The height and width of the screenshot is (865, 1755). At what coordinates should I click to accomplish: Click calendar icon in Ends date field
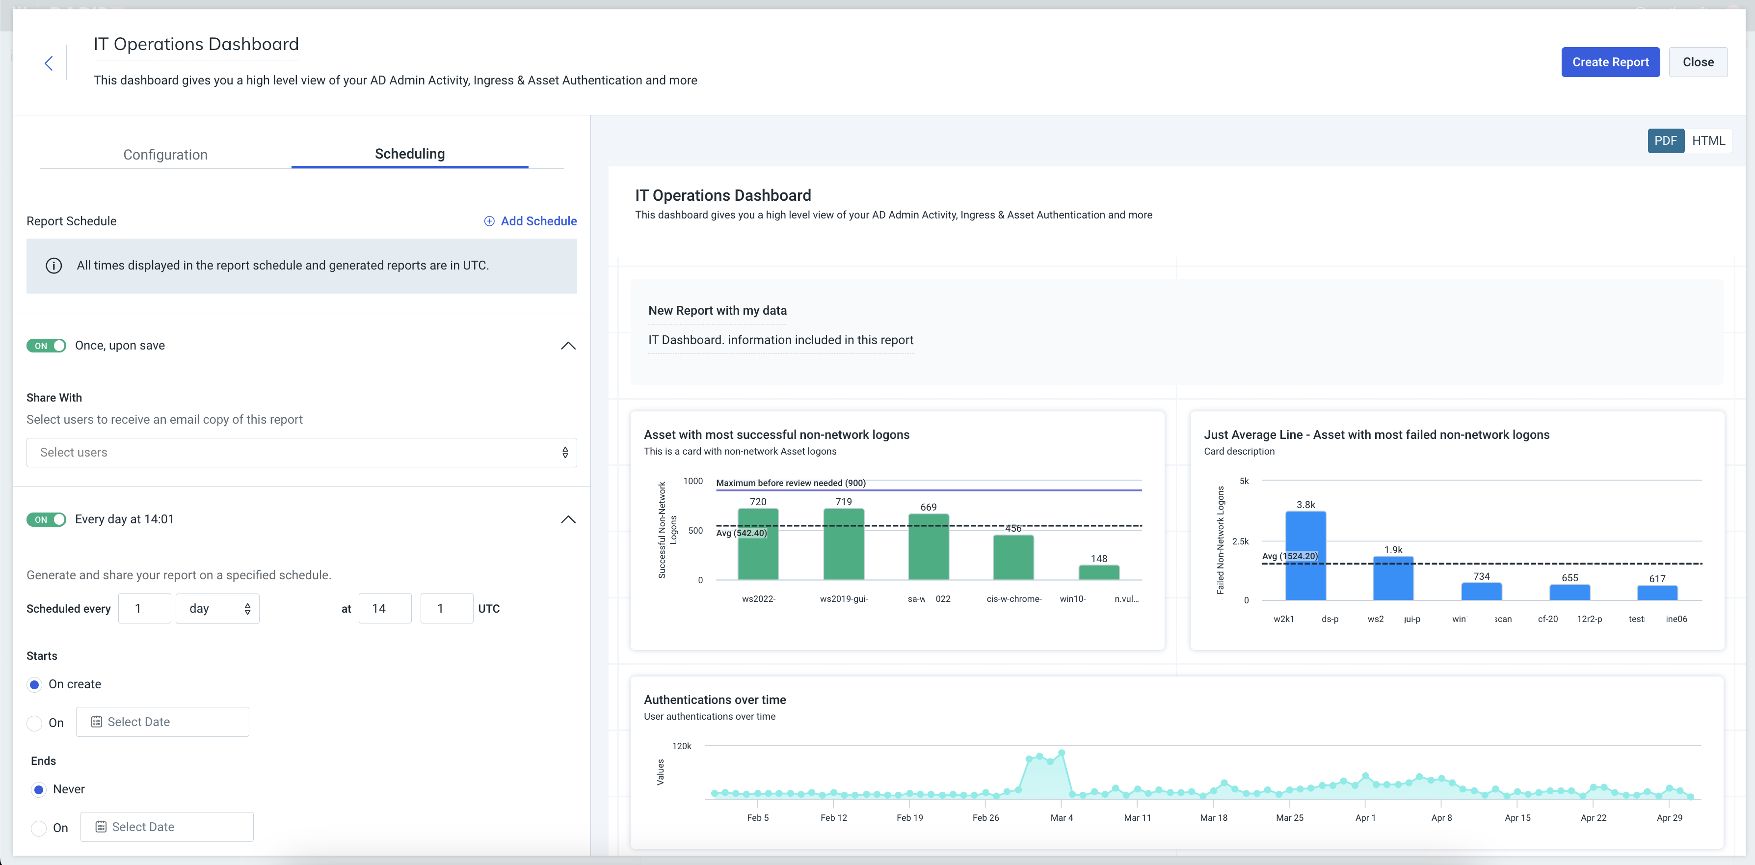tap(101, 827)
